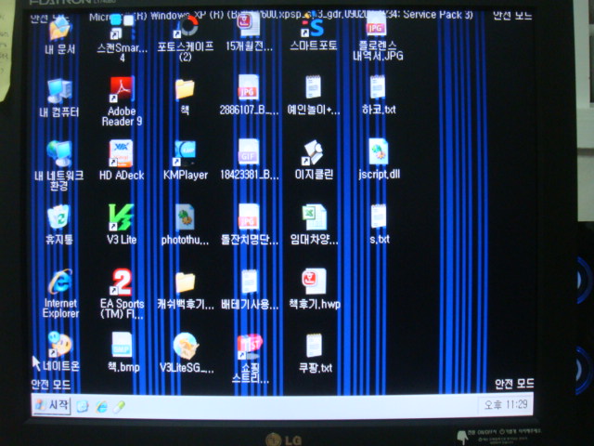Screen dimensions: 594x446
Task: Launch KMPlayer from the desktop
Action: pyautogui.click(x=185, y=155)
